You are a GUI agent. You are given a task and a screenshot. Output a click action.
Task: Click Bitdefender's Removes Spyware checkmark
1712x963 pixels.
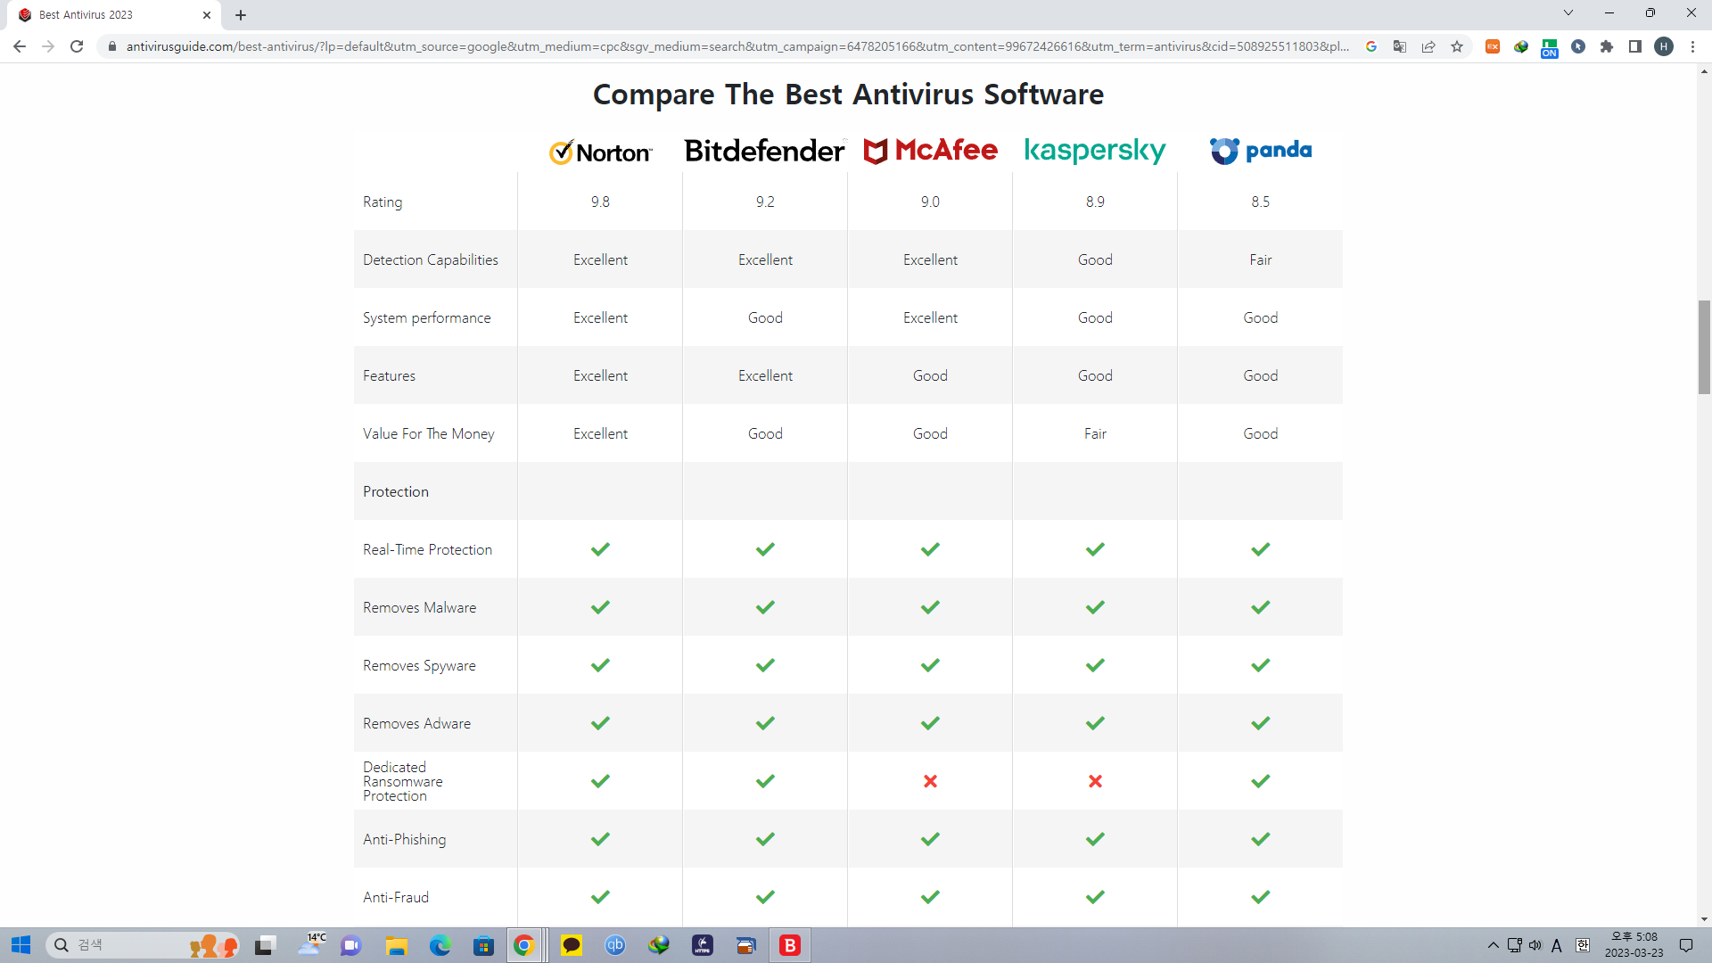tap(765, 665)
